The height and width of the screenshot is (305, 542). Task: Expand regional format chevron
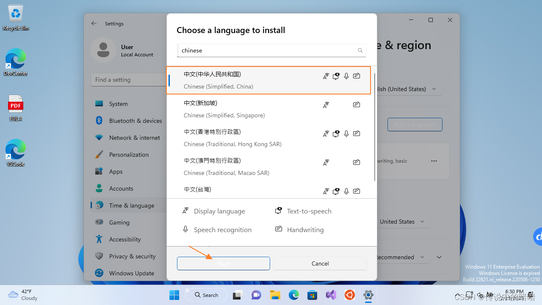pyautogui.click(x=439, y=257)
